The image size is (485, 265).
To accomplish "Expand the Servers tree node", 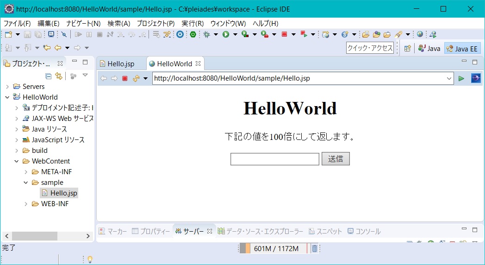I will (7, 87).
